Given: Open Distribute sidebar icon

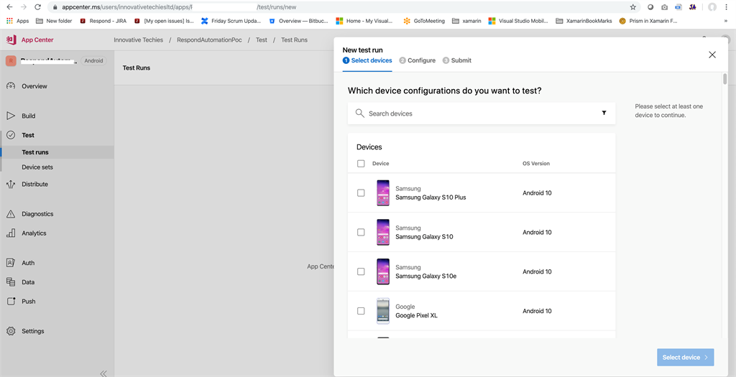Looking at the screenshot, I should [x=11, y=185].
